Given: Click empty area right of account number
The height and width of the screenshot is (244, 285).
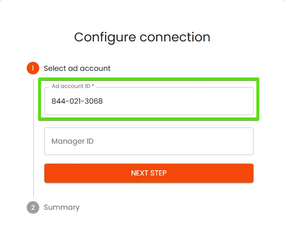Looking at the screenshot, I should tap(178, 101).
